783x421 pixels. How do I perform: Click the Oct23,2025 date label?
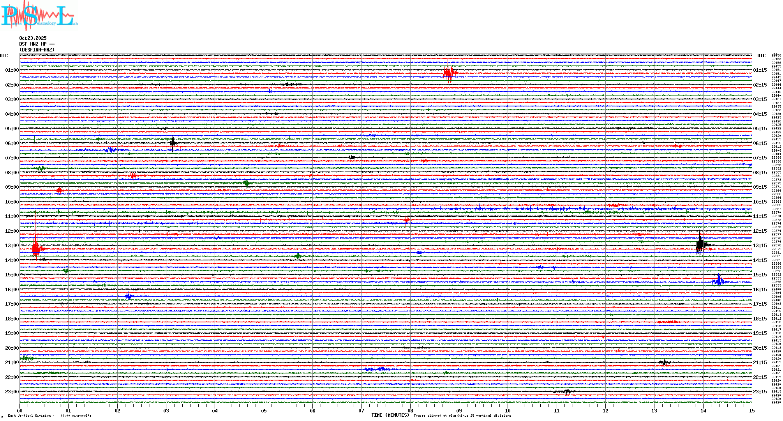pyautogui.click(x=33, y=38)
